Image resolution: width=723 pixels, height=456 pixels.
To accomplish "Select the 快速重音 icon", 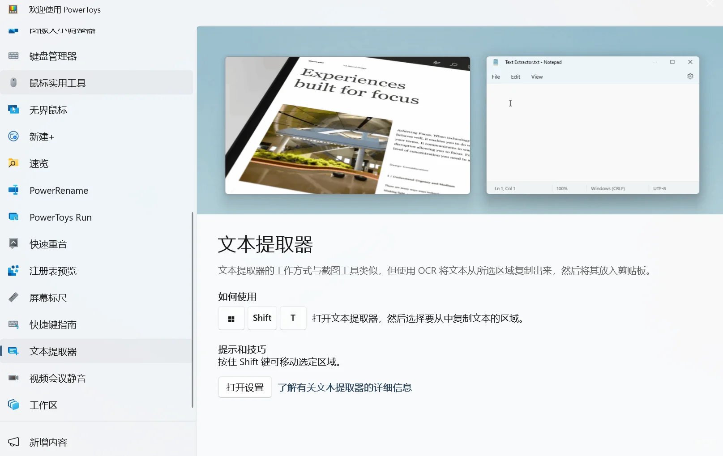I will click(13, 244).
